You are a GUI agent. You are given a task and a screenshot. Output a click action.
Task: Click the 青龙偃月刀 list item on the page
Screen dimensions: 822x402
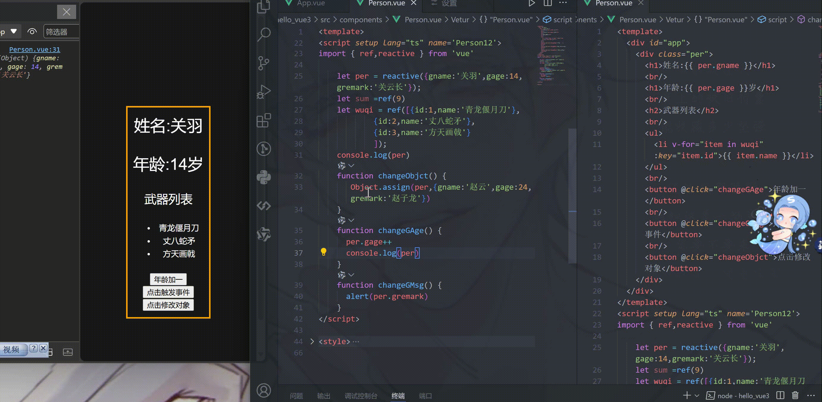(x=179, y=228)
